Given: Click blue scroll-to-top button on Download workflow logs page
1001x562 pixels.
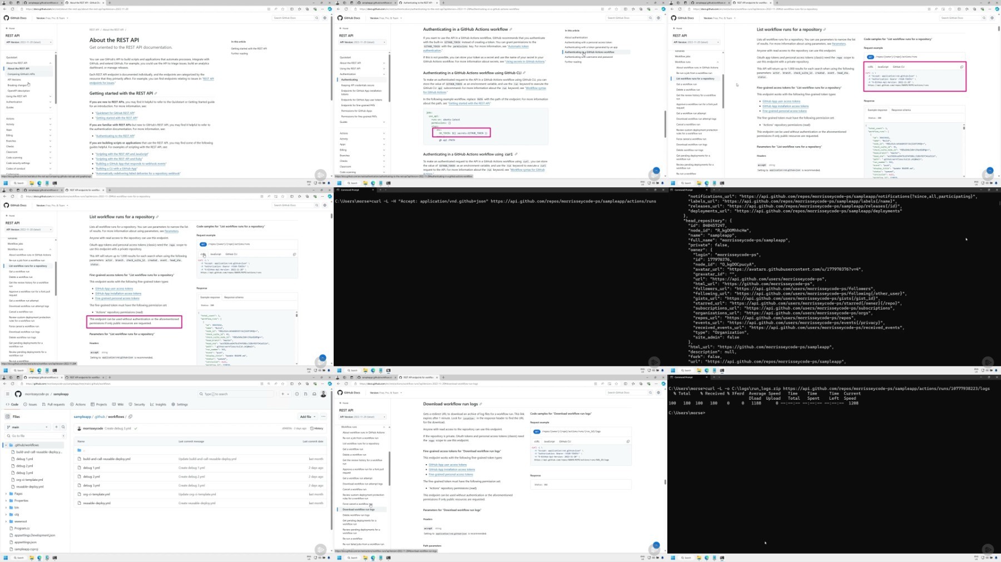Looking at the screenshot, I should coord(656,545).
